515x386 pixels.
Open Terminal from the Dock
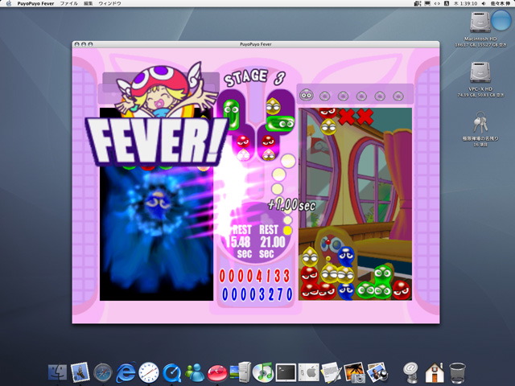click(286, 372)
